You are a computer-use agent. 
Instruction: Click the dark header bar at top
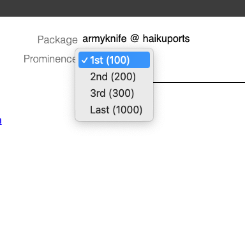coord(122,8)
